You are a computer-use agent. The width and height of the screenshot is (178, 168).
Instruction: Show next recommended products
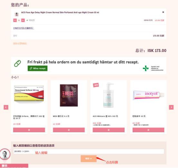click(x=171, y=107)
